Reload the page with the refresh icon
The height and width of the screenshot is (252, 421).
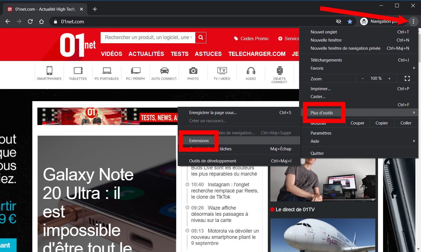tap(30, 21)
